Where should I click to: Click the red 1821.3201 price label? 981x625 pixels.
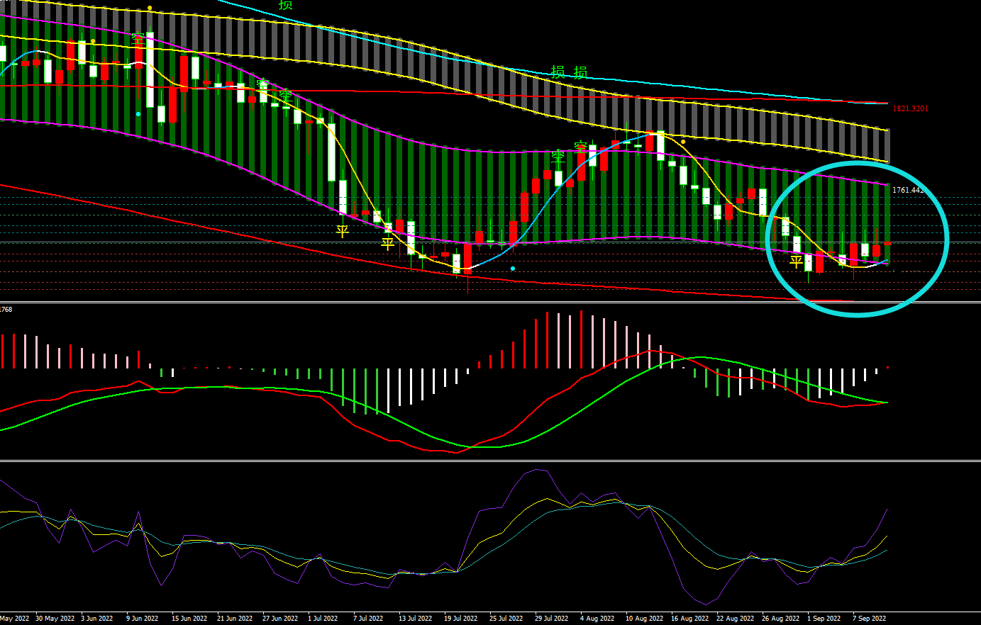coord(910,108)
